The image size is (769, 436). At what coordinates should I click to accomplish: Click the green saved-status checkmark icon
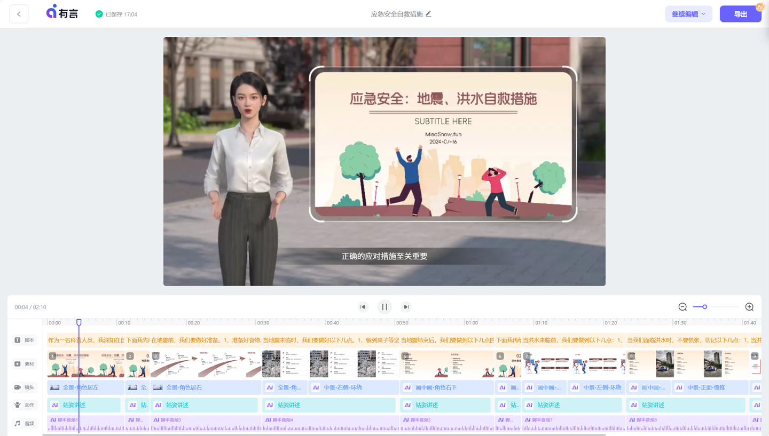tap(99, 14)
